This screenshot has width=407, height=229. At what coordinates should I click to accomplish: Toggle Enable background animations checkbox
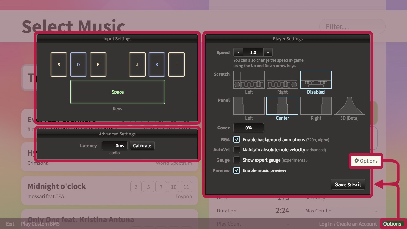pos(237,140)
